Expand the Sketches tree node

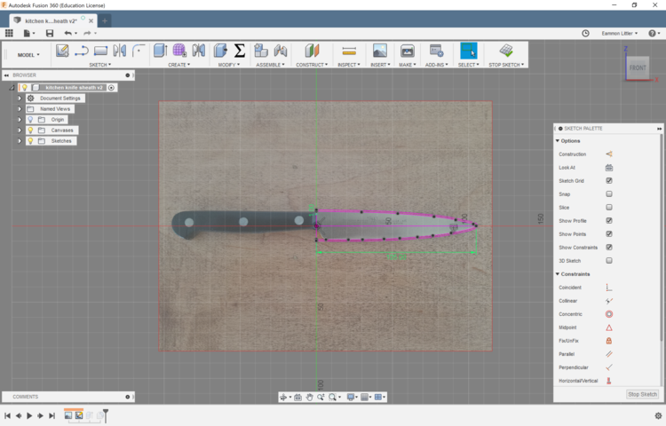tap(20, 141)
